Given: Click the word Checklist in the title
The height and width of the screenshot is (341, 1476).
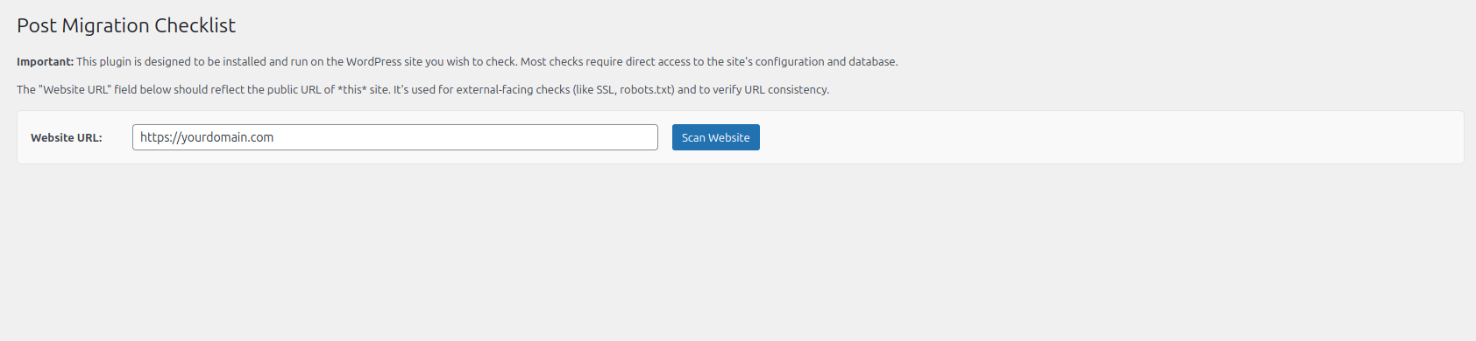Looking at the screenshot, I should (x=195, y=25).
